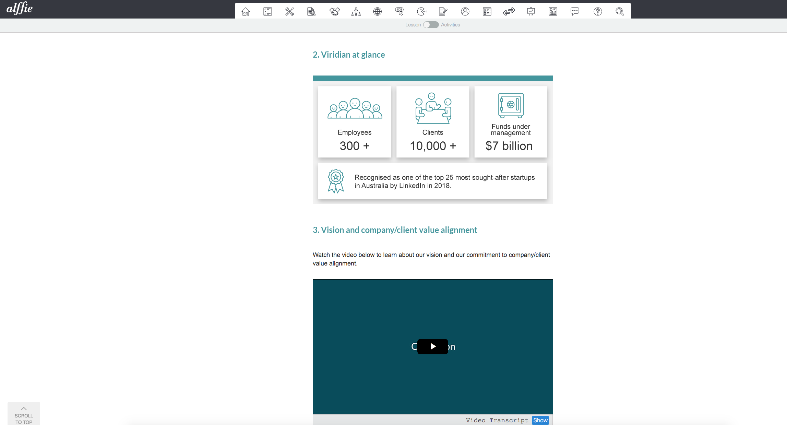Click the clients meeting icon
This screenshot has width=787, height=425.
[x=433, y=108]
